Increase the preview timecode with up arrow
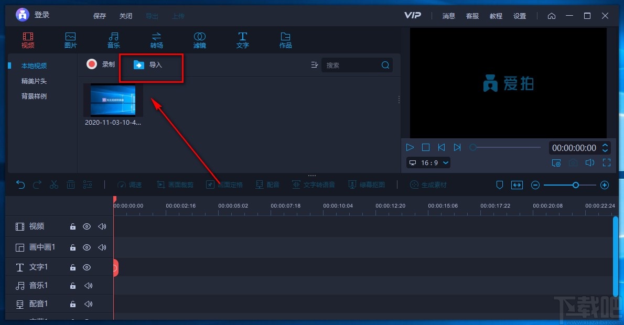The height and width of the screenshot is (325, 624). [605, 145]
